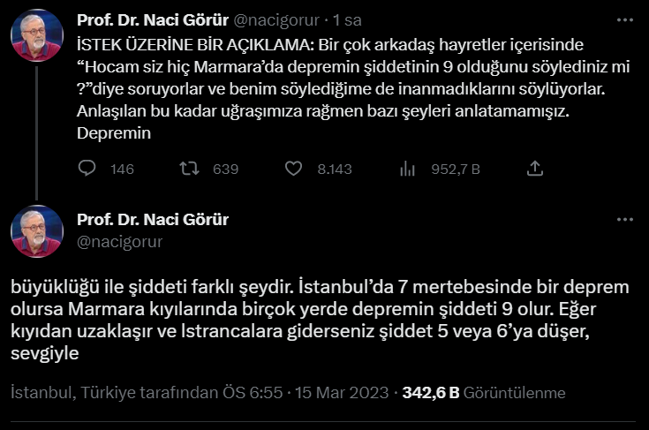Viewport: 649px width, 430px height.
Task: Open Prof. Dr. Naci Görür name in first tweet
Action: tap(153, 19)
